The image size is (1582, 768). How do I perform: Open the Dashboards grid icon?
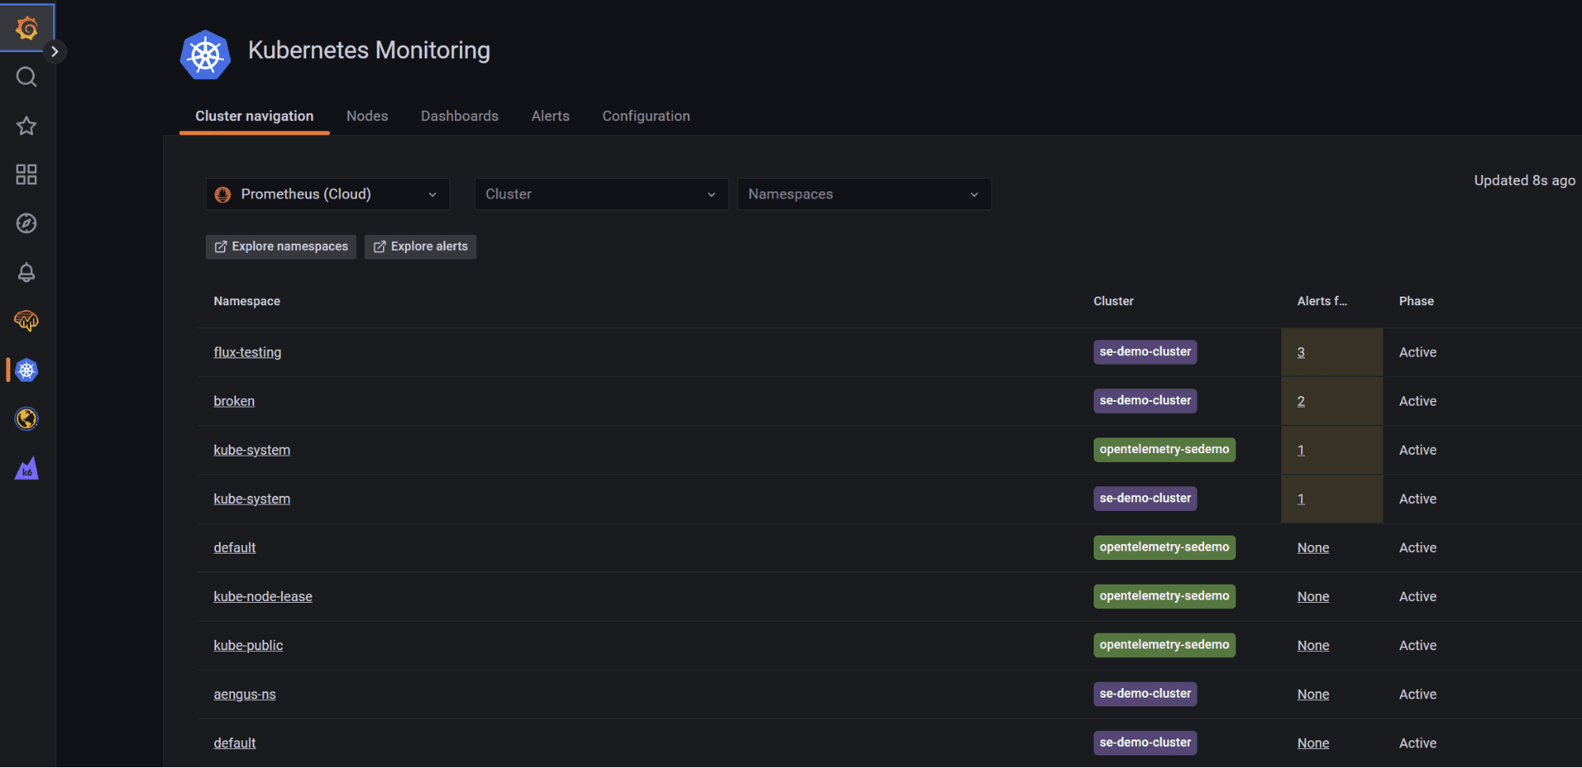point(26,174)
